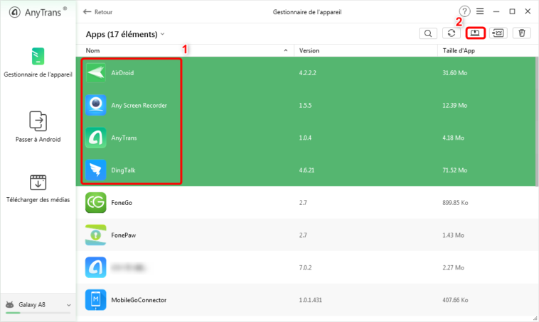Select the FoneGo name text
539x322 pixels.
[x=122, y=203]
